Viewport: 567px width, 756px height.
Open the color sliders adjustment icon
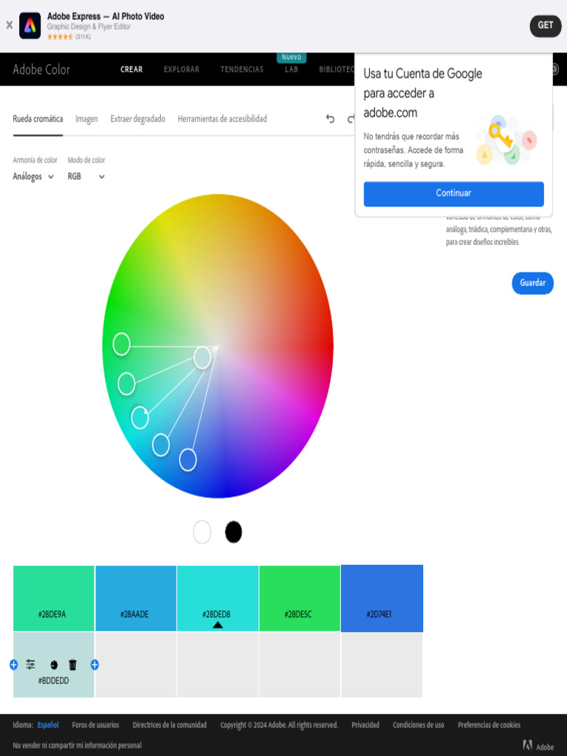click(30, 664)
